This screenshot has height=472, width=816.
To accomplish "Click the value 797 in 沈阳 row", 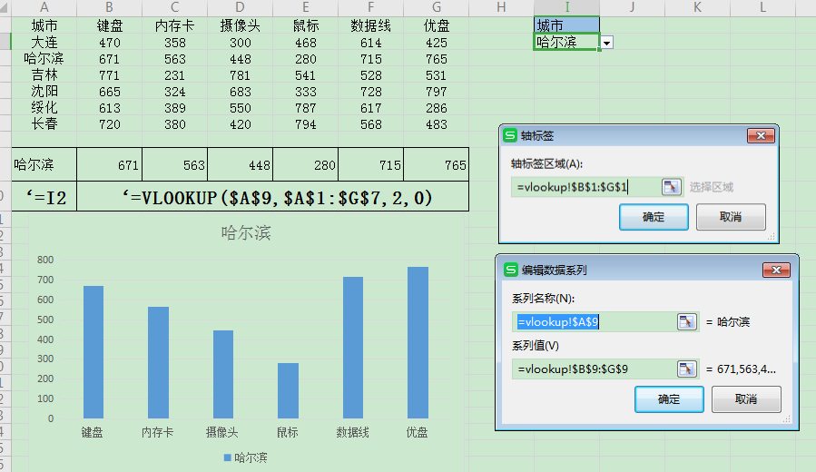I will click(436, 92).
